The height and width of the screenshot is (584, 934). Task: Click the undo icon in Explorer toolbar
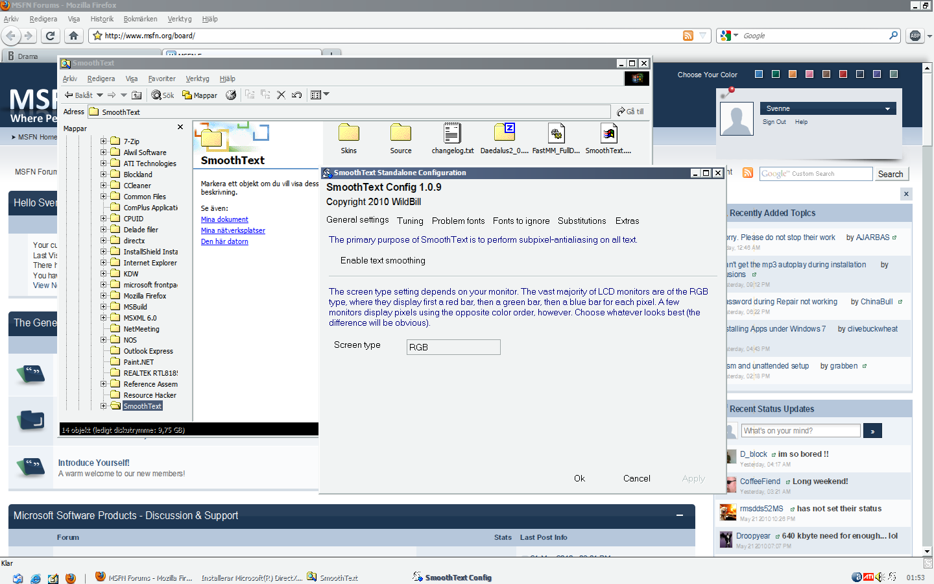point(296,95)
